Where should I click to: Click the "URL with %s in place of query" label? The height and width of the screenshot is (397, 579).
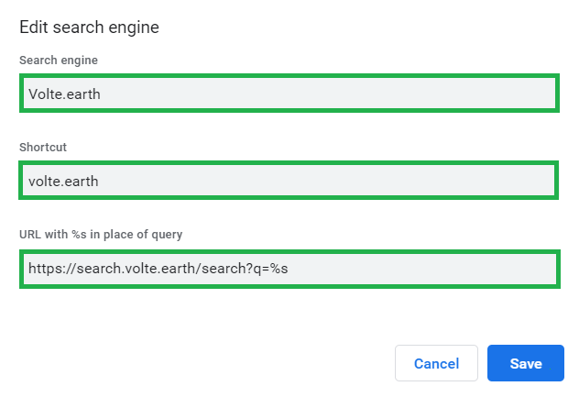[101, 234]
